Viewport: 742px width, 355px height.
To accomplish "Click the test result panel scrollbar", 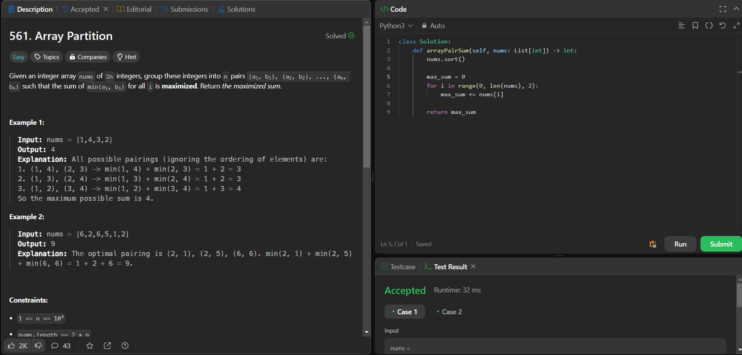I will pos(739,294).
